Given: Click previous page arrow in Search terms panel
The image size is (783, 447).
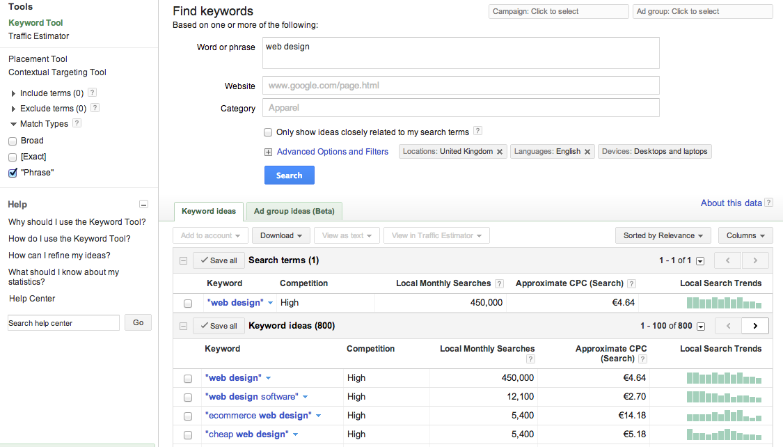Looking at the screenshot, I should 727,260.
